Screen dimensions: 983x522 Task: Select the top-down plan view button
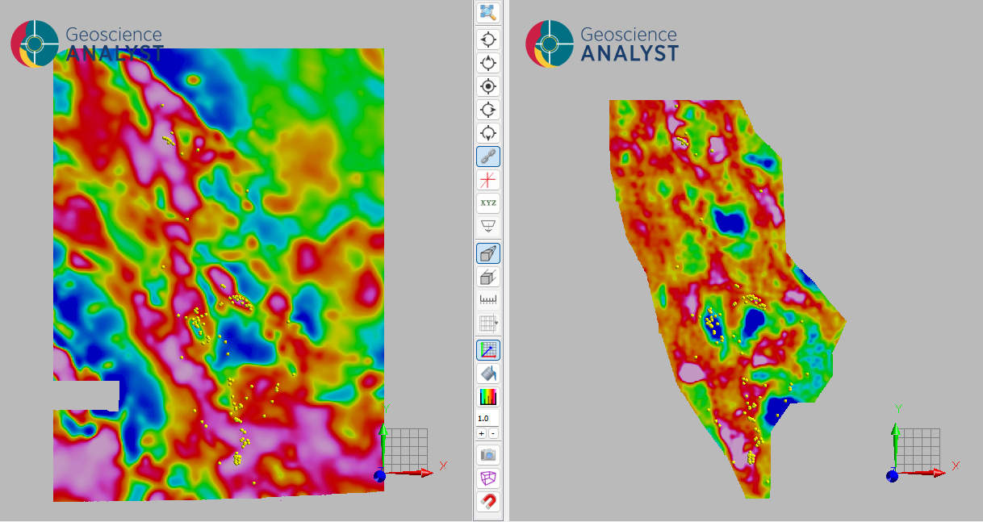tap(488, 86)
